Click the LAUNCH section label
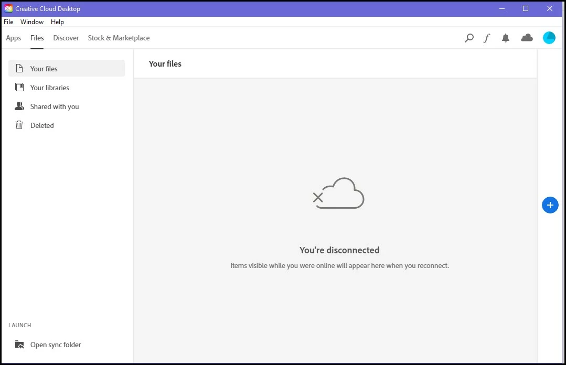 pyautogui.click(x=20, y=325)
